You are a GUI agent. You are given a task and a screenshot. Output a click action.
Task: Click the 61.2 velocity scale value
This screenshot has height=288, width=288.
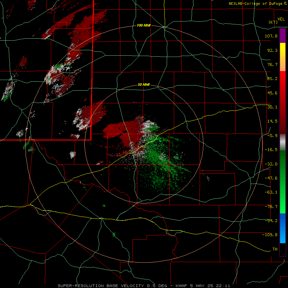272,79
